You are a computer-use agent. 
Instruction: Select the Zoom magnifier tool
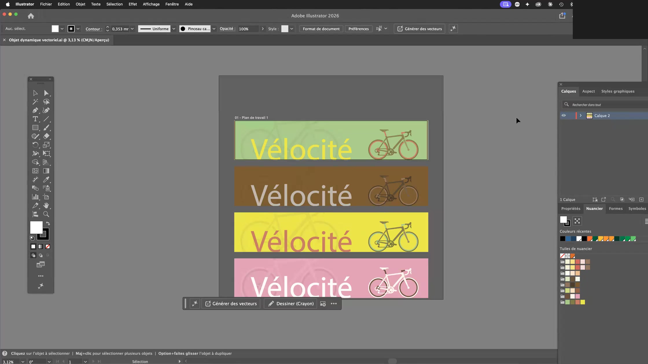[x=46, y=214]
